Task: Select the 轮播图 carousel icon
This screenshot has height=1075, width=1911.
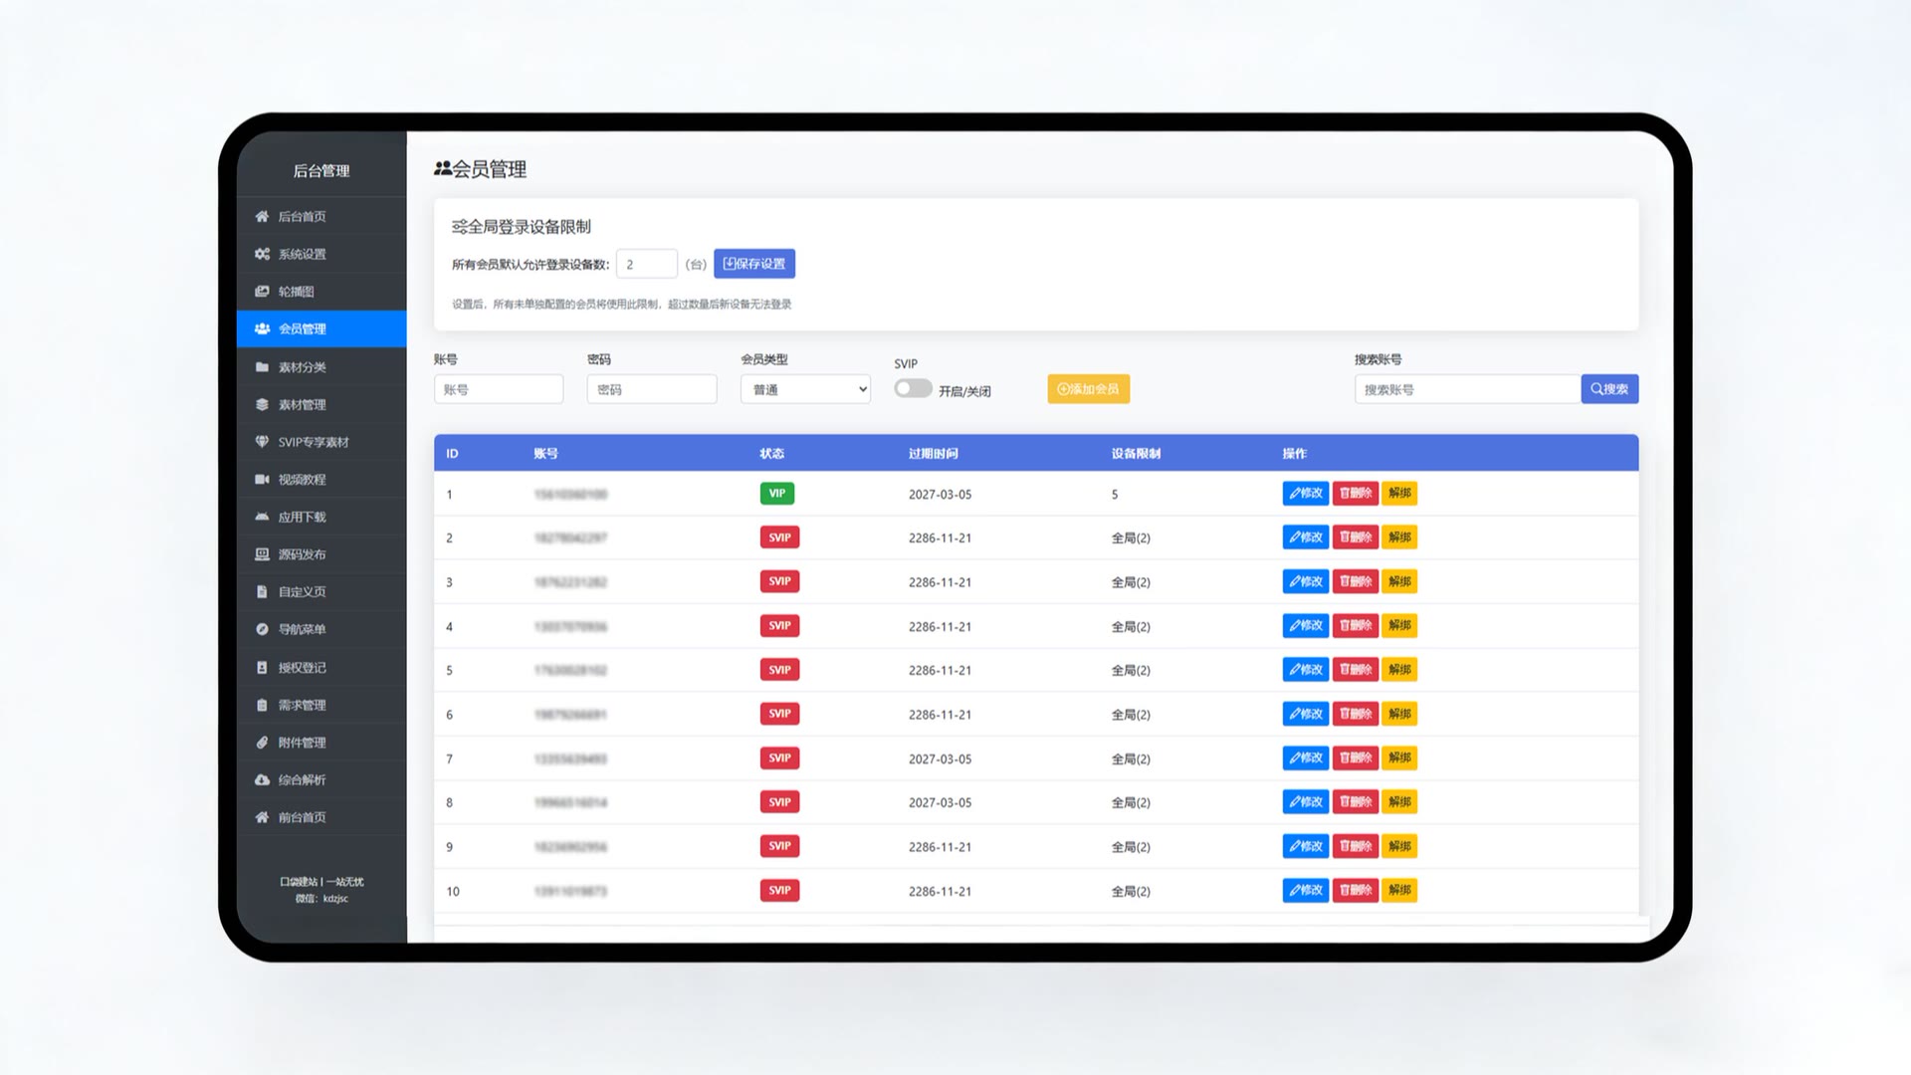Action: (261, 291)
